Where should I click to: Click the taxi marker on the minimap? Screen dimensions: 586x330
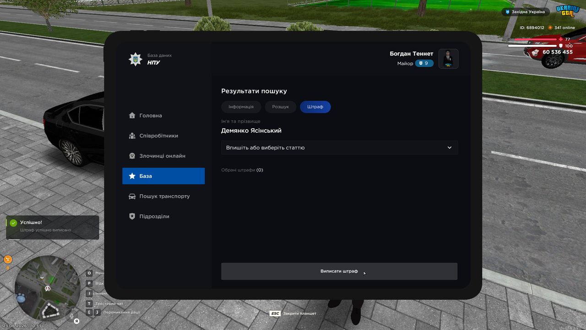[42, 277]
